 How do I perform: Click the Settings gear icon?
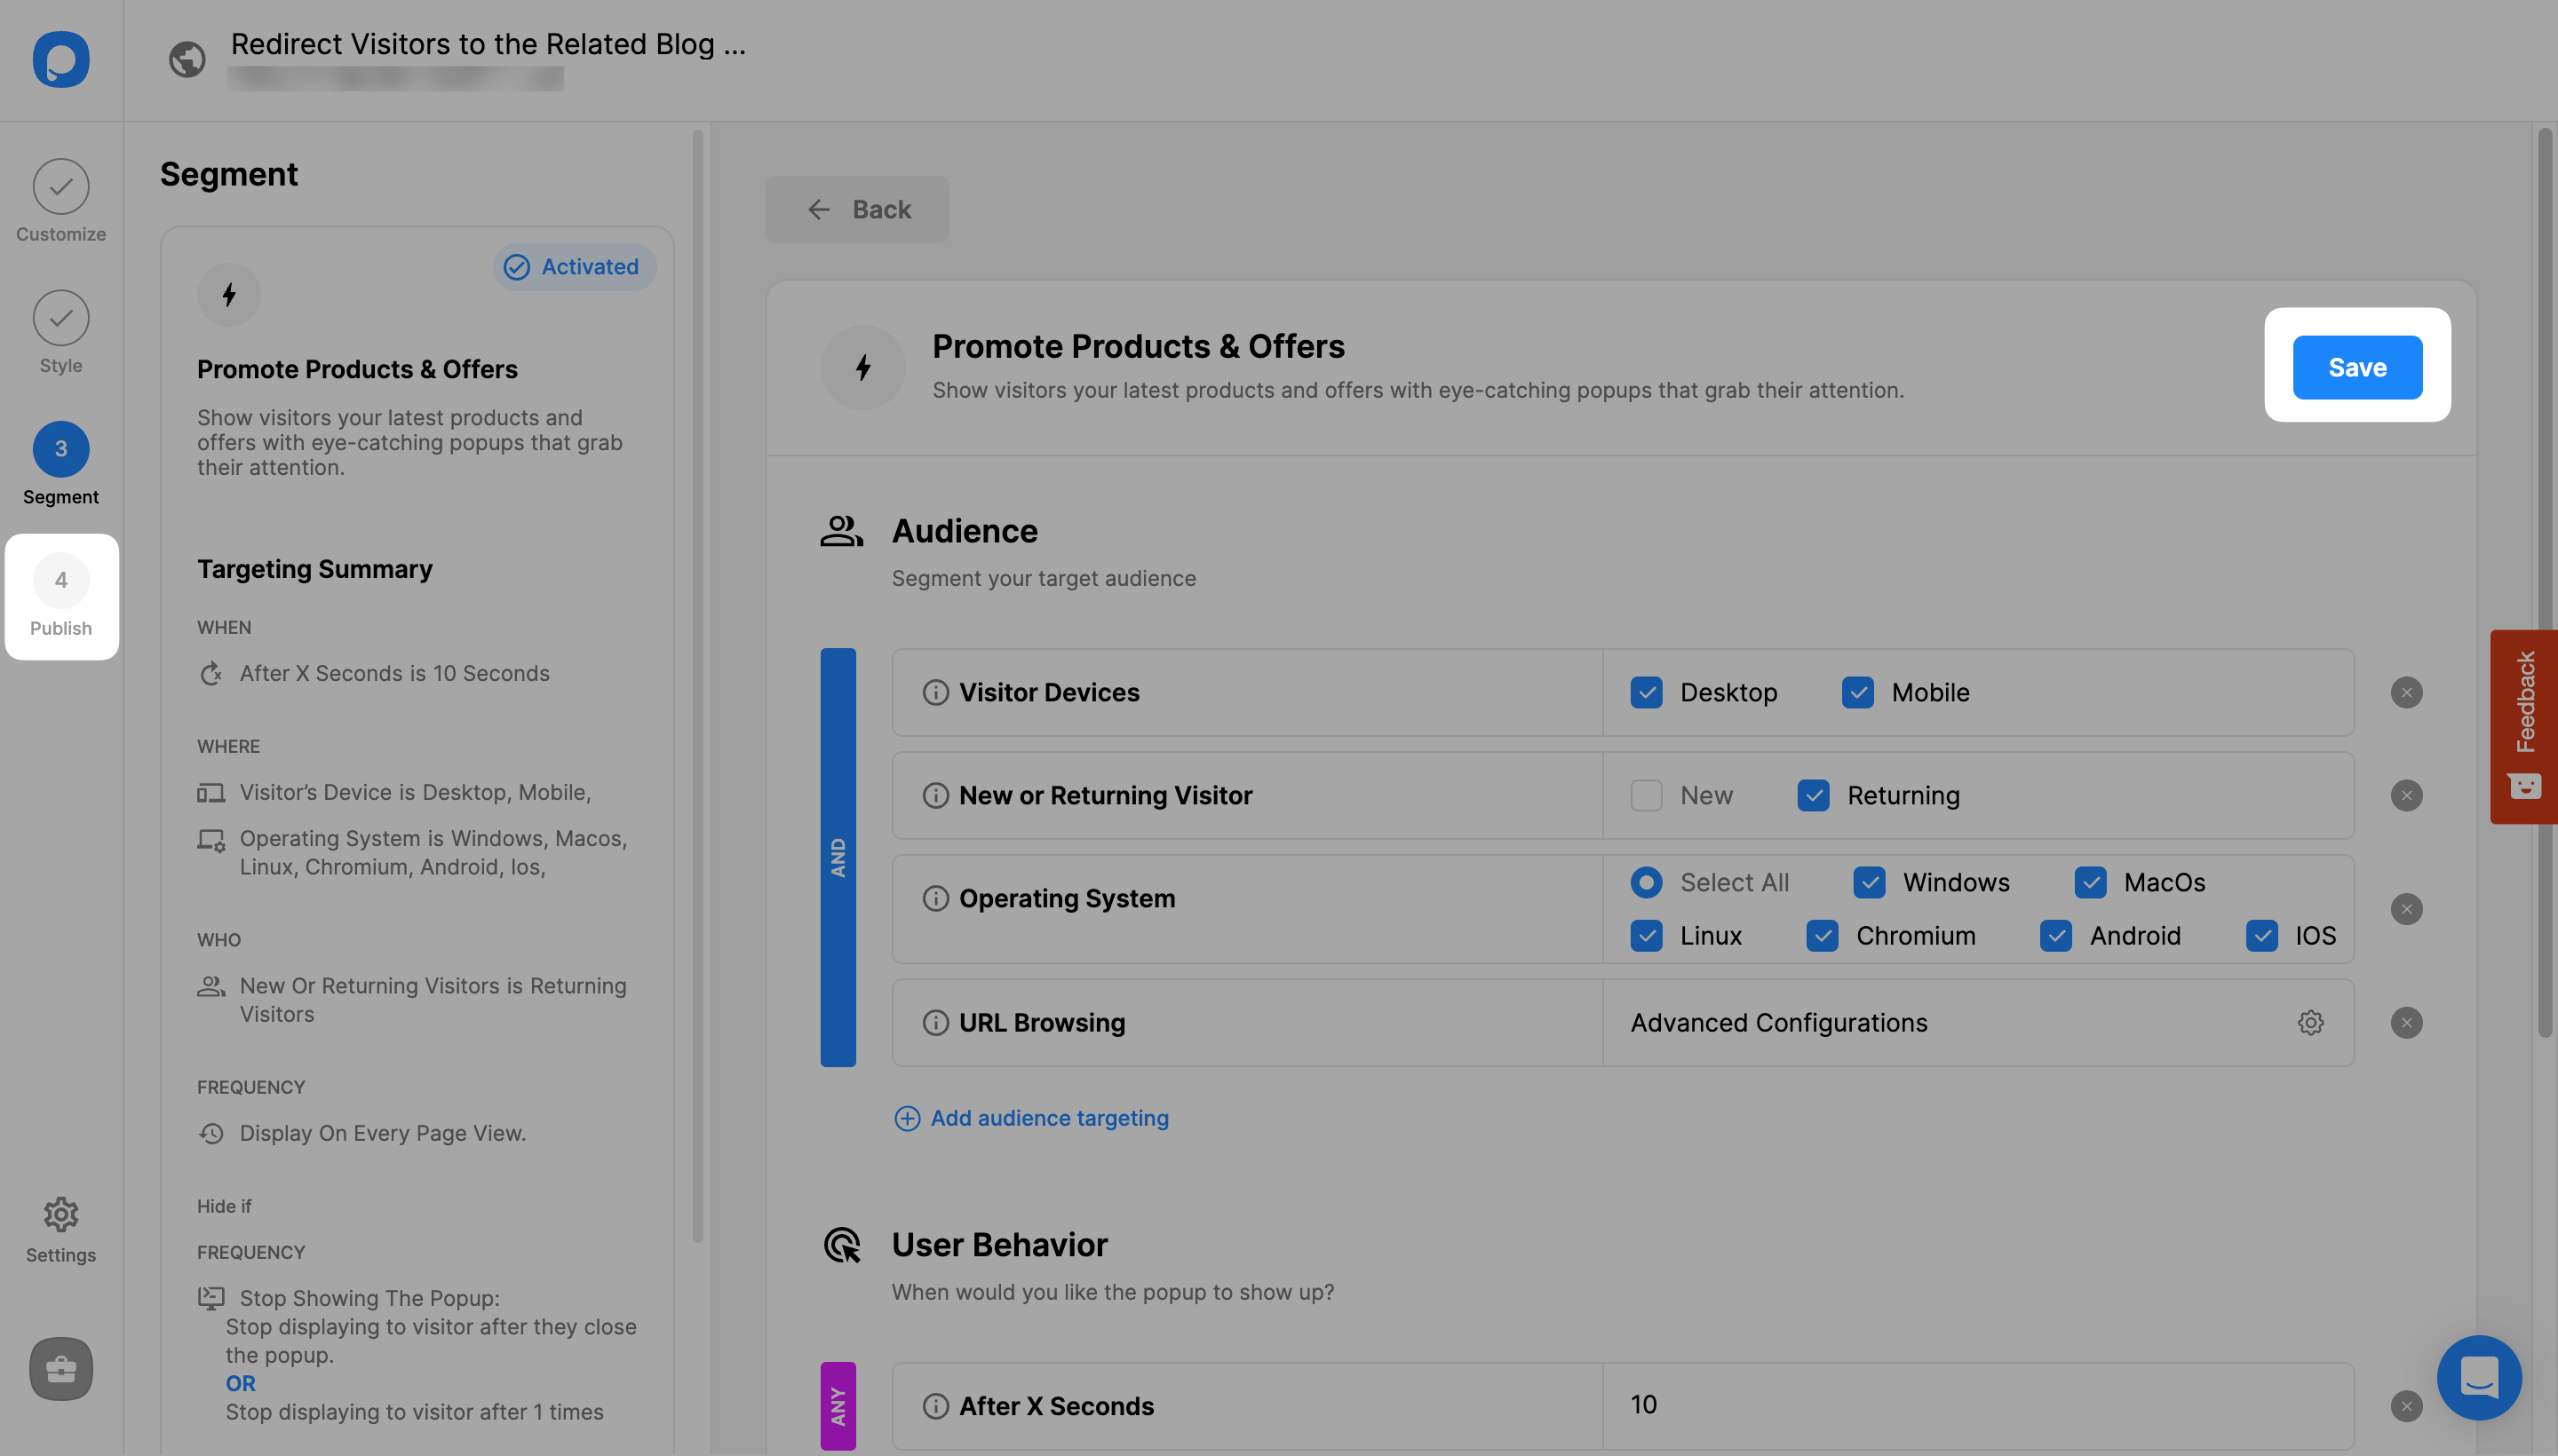tap(60, 1214)
